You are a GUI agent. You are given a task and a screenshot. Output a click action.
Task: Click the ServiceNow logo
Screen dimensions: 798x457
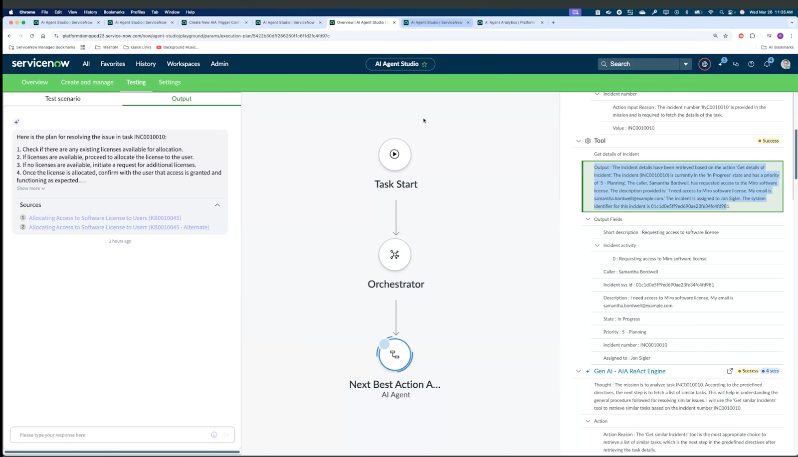41,63
